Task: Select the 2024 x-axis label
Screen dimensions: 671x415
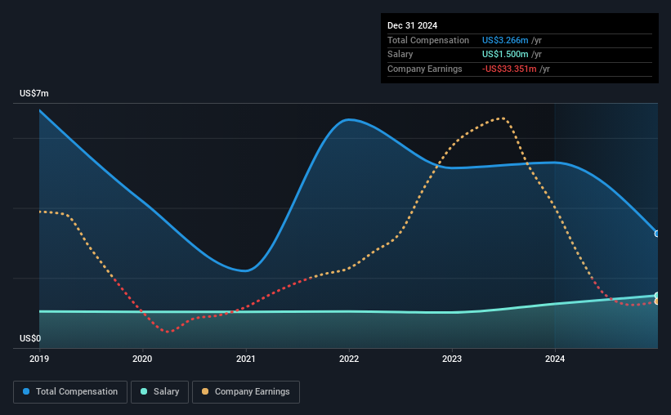Action: 555,359
